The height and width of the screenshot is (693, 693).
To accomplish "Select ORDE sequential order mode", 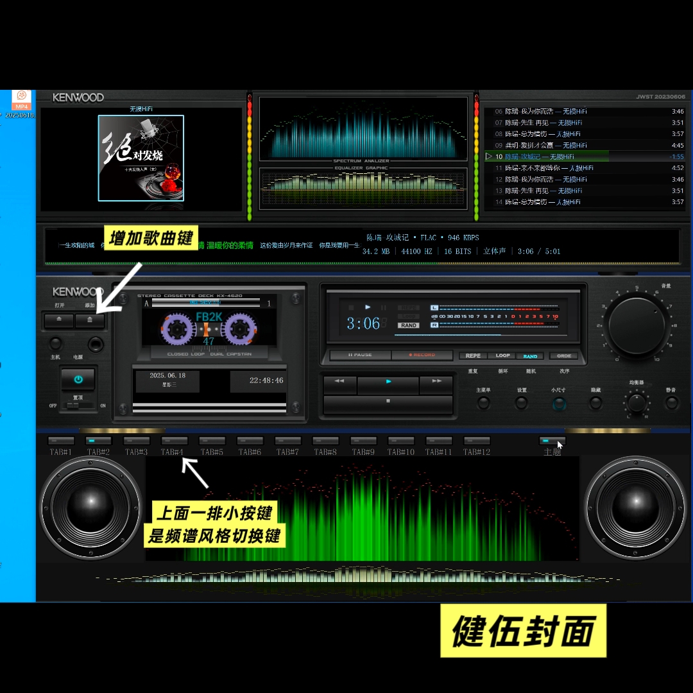I will [564, 355].
